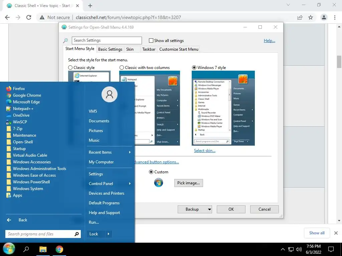
Task: Open Customize Start Menu tab
Action: coord(179,49)
